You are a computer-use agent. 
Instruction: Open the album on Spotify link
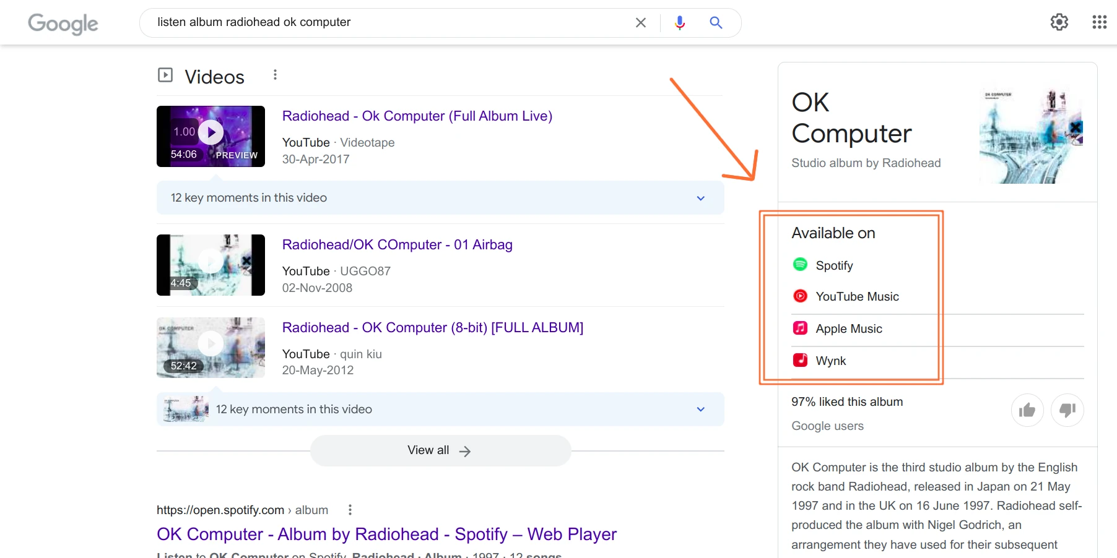(x=834, y=265)
